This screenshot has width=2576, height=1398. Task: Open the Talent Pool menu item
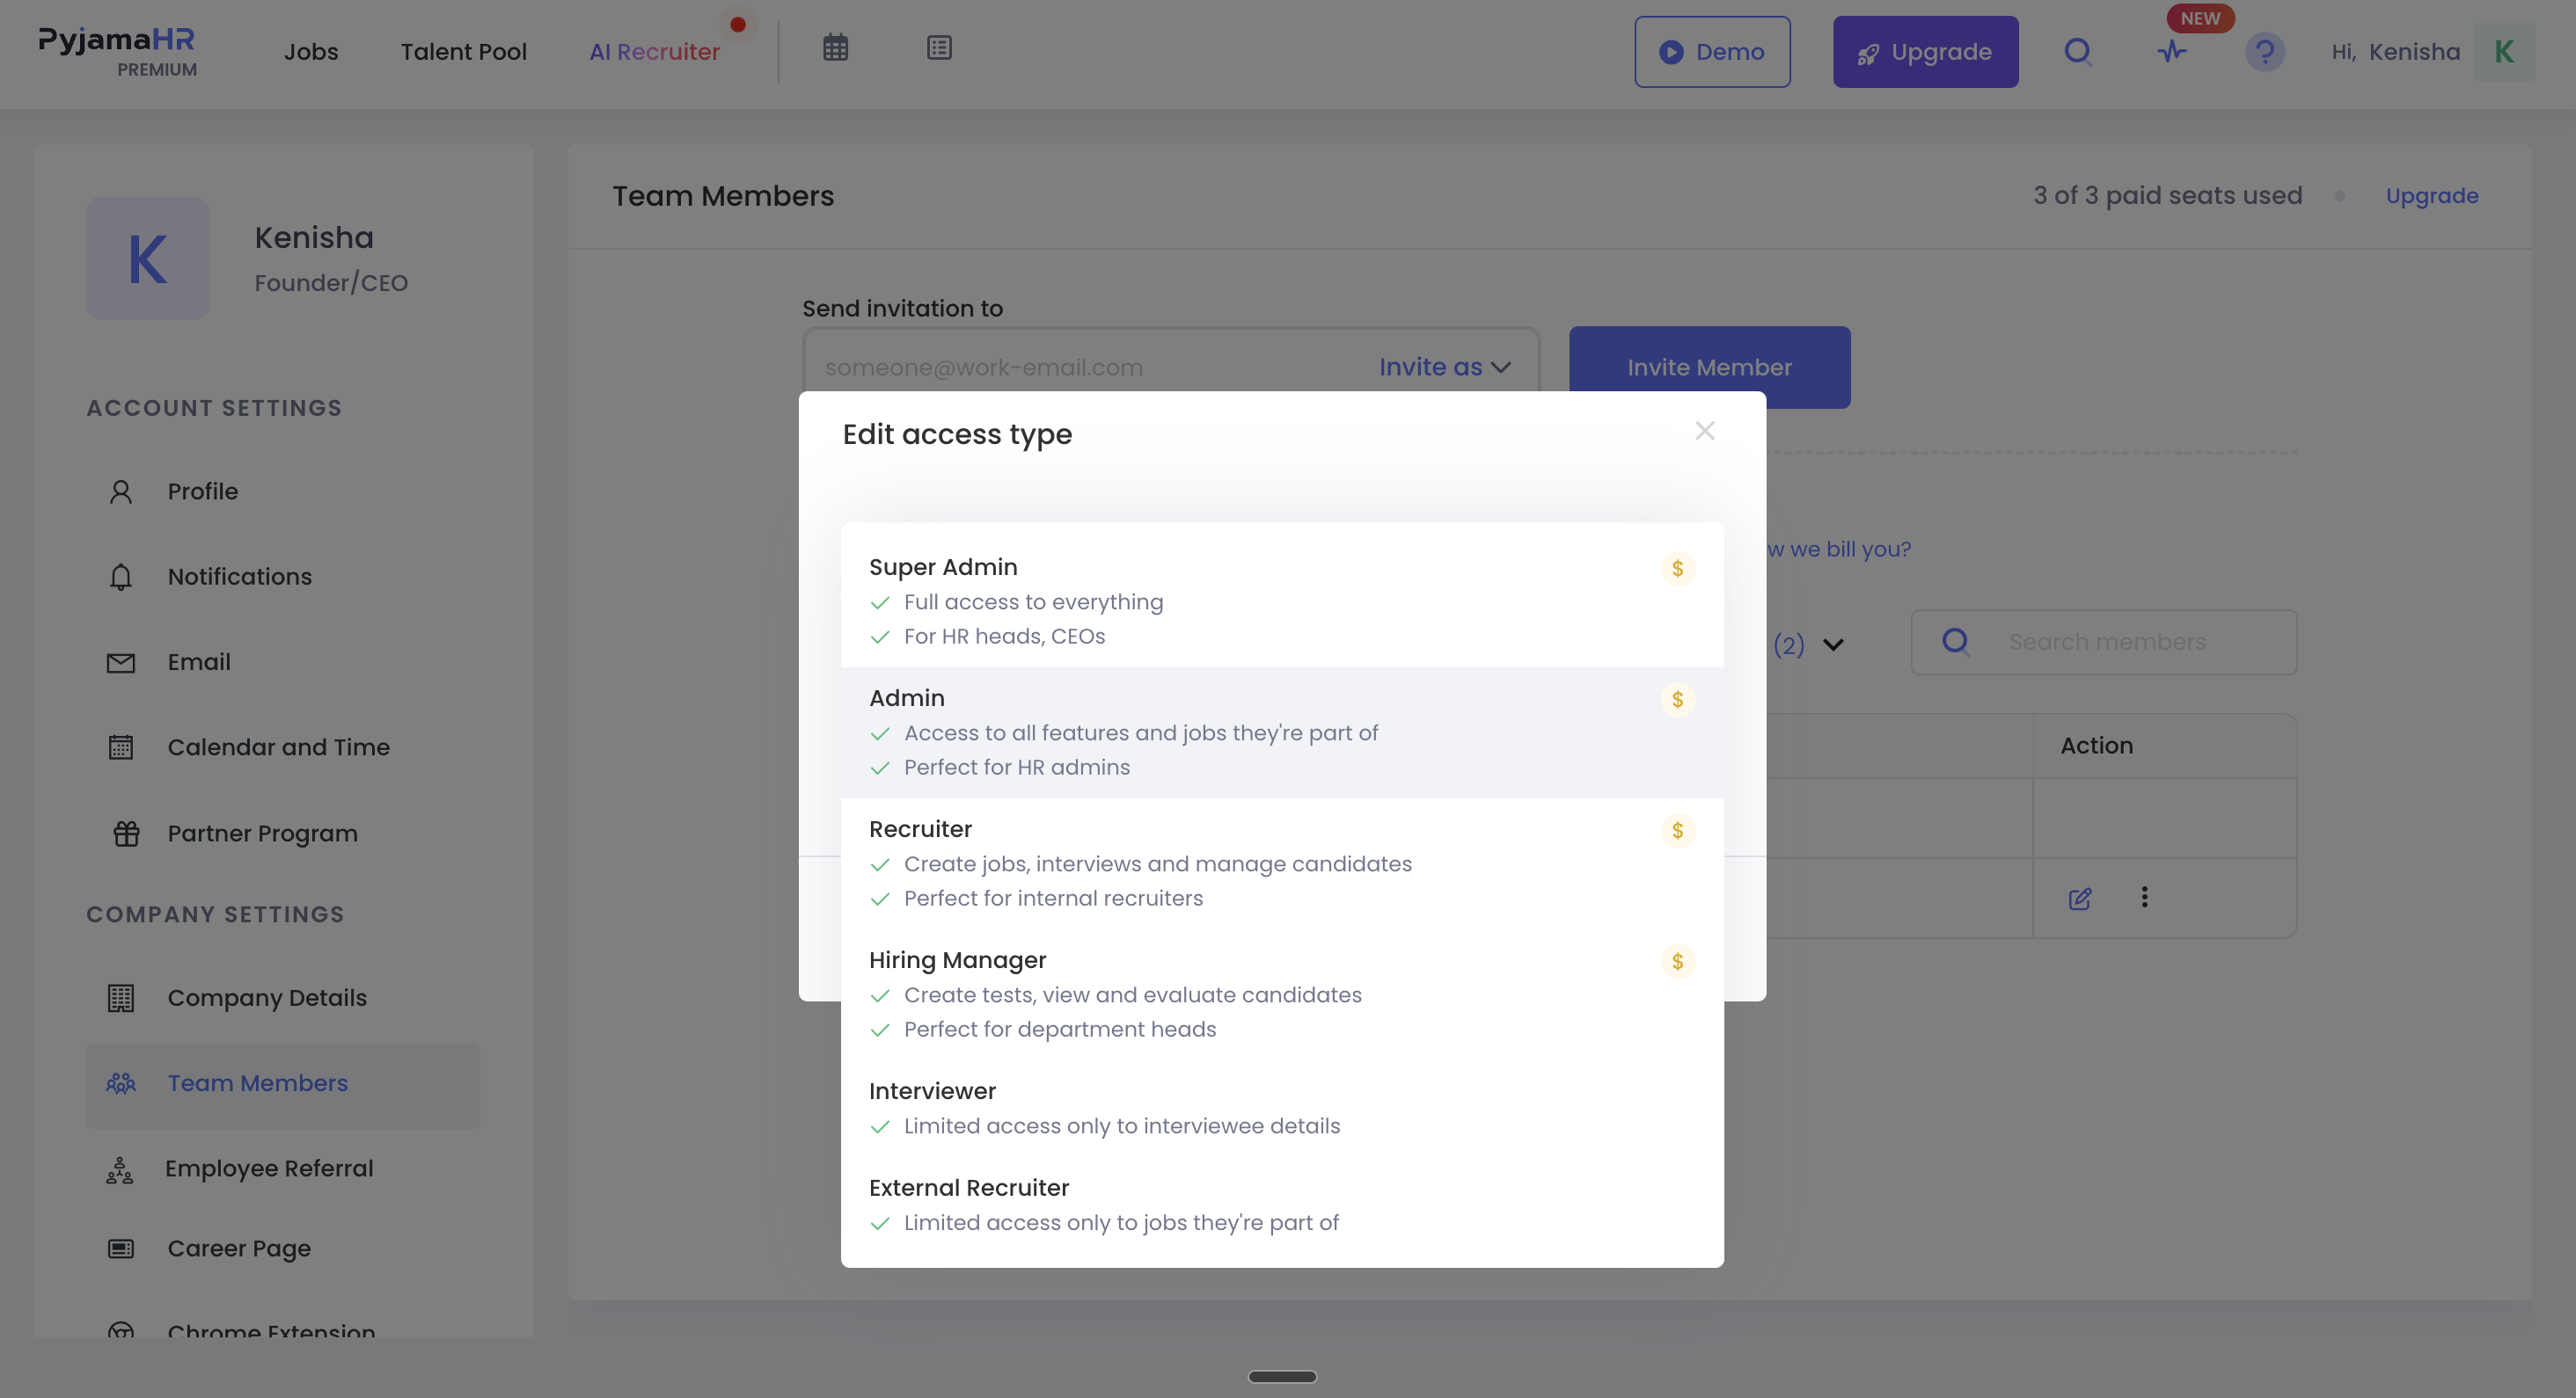coord(464,52)
